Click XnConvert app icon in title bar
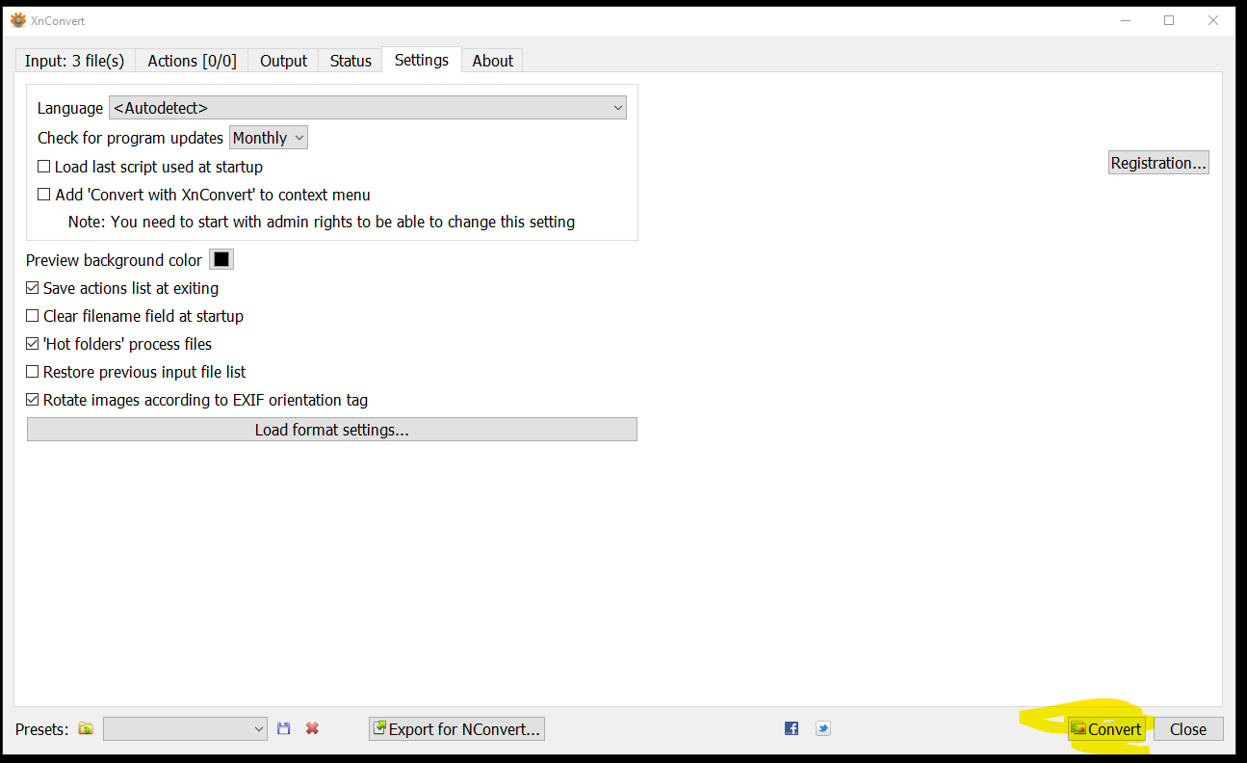 pos(18,20)
